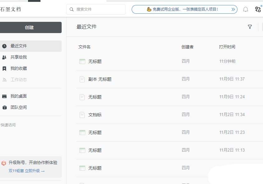Viewport: 263px width, 184px height.
Task: Click the search box 搜索文件
Action: tap(96, 9)
